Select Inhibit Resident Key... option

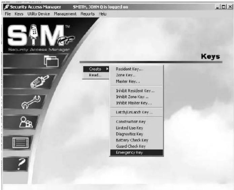[x=137, y=91]
